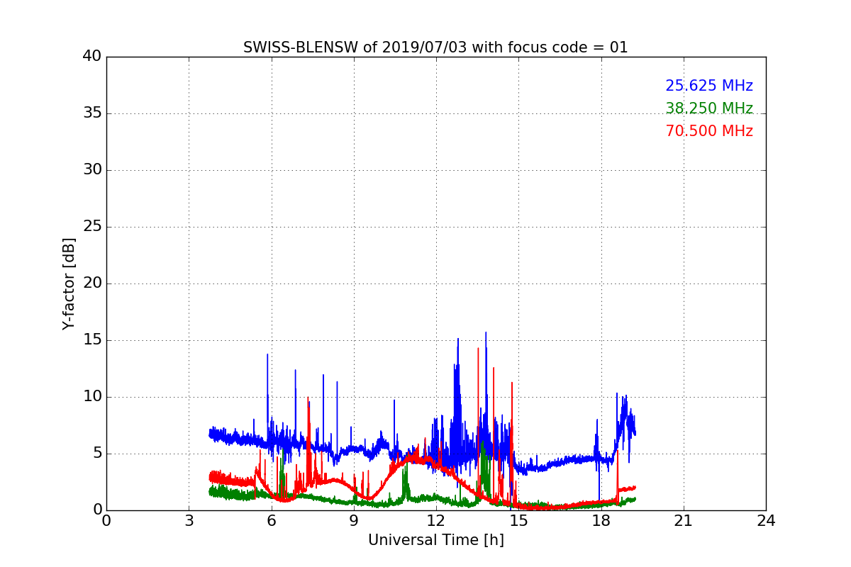Click the y-axis tick label 20

point(92,283)
